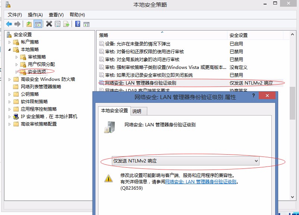Click the 网络安全: LAN 管理器身份验证级别 hyperlink
299x215 pixels.
click(x=201, y=182)
